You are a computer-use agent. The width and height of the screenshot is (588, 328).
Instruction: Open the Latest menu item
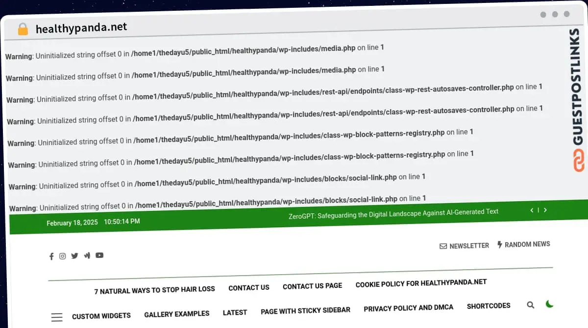pos(235,312)
